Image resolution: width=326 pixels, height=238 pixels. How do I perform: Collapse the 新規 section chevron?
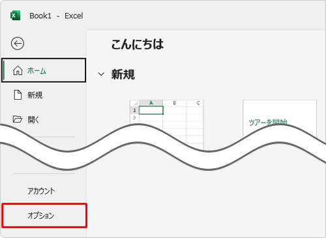pos(101,74)
